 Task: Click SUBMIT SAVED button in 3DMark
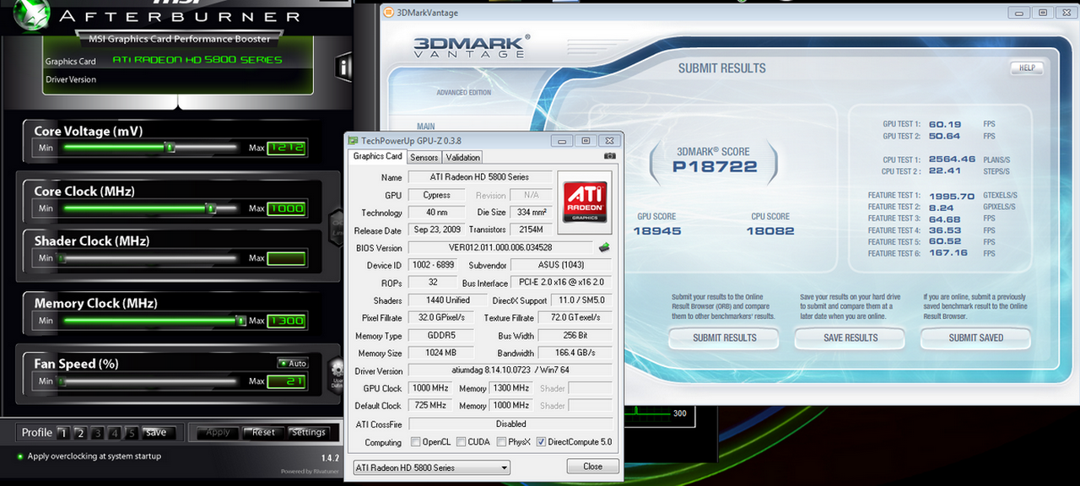(x=976, y=338)
